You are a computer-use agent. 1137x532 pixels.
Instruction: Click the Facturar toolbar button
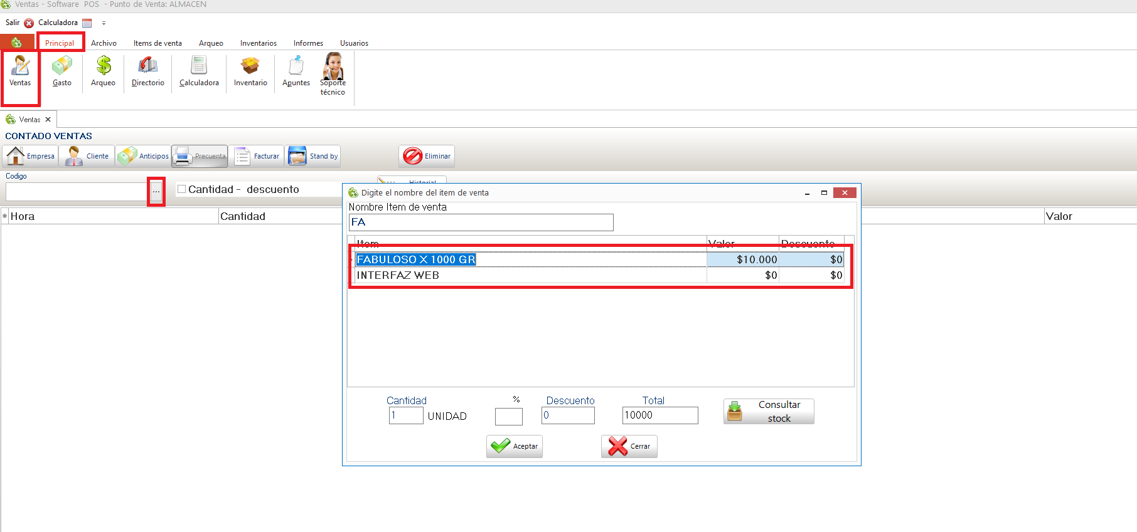pyautogui.click(x=257, y=156)
